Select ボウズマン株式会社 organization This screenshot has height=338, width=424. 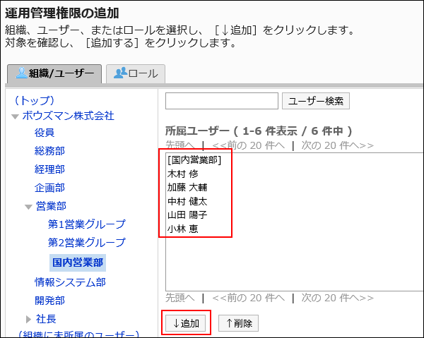68,116
